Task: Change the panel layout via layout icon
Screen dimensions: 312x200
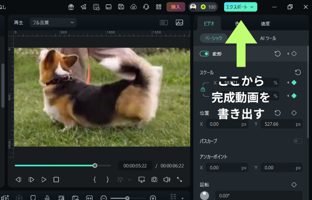Action: (108, 7)
